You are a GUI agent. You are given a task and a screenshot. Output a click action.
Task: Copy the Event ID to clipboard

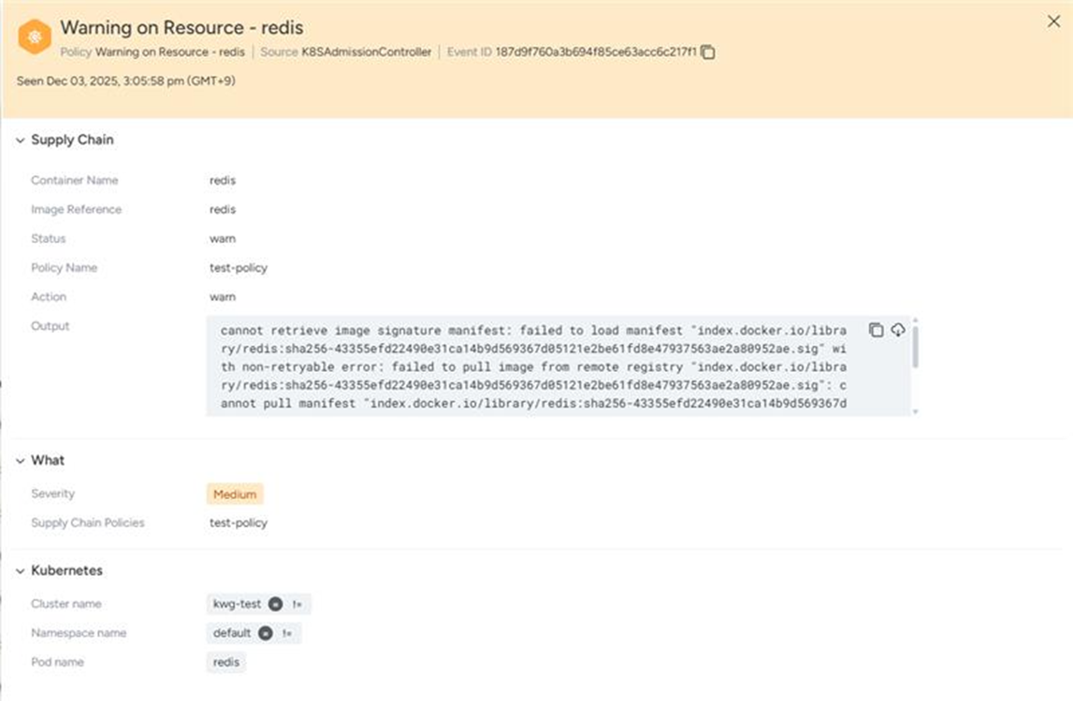coord(708,52)
